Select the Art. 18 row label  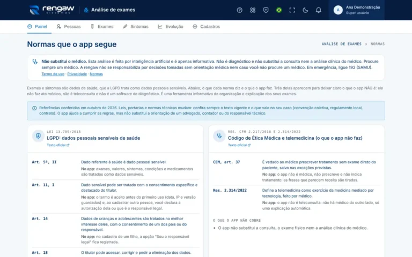[x=40, y=253]
